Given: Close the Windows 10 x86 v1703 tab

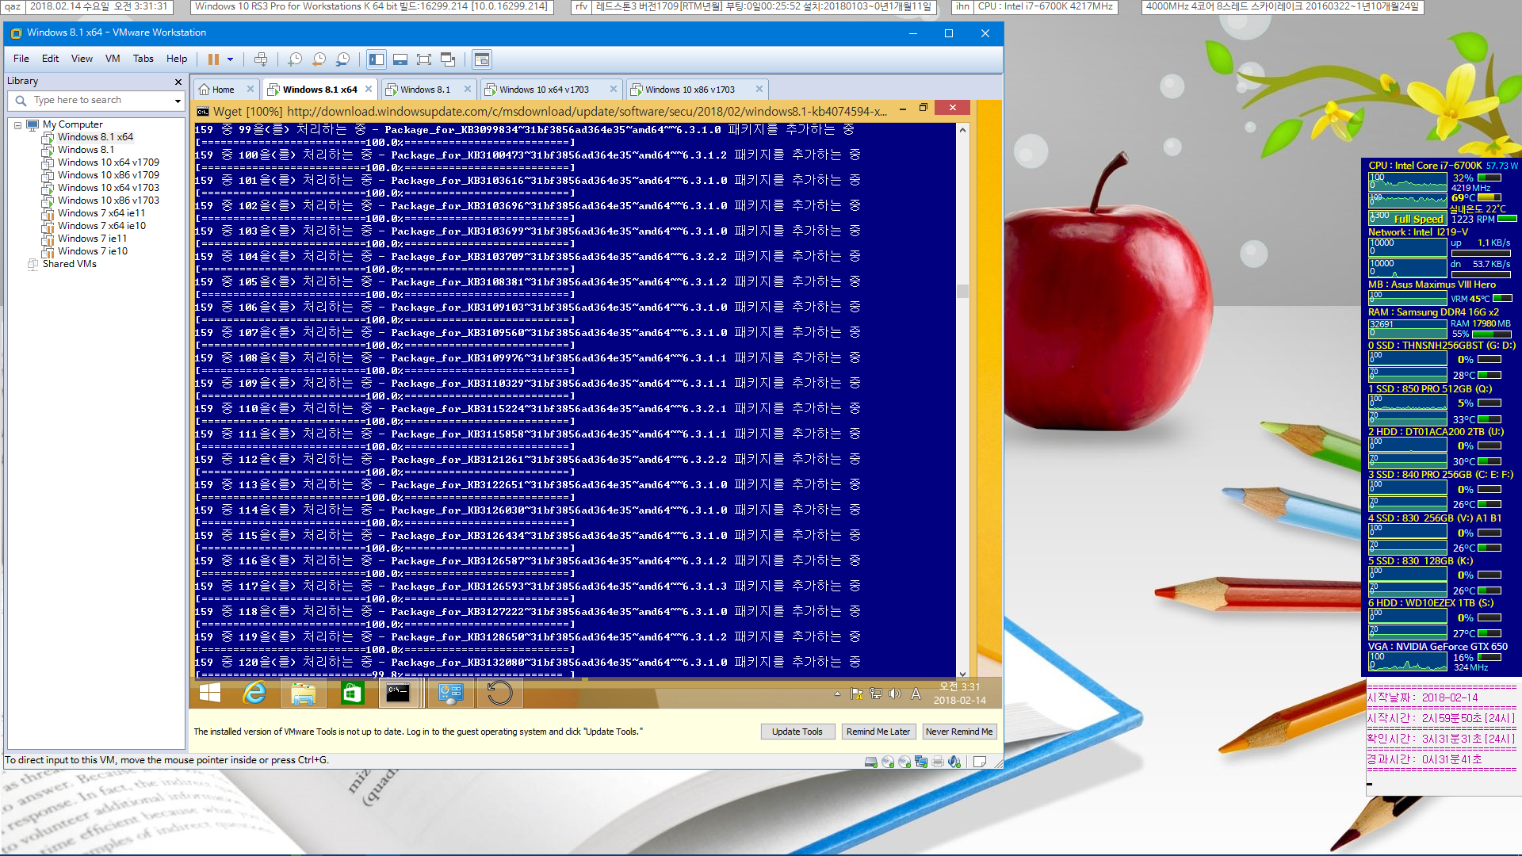Looking at the screenshot, I should [759, 89].
